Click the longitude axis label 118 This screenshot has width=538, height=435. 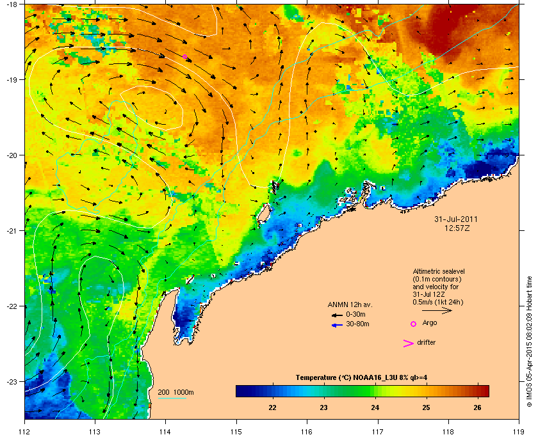point(448,432)
